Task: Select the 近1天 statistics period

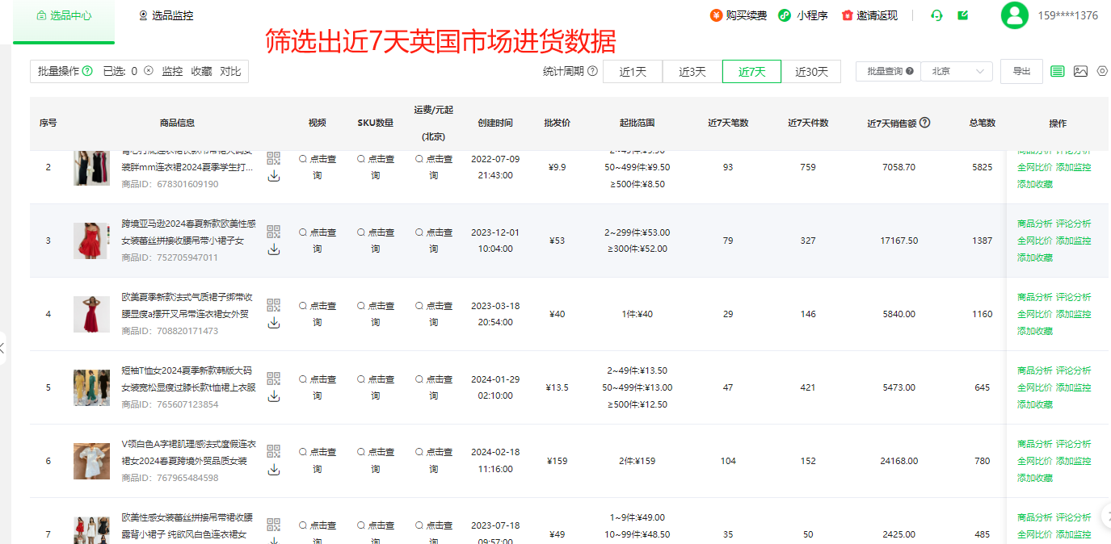Action: [x=633, y=71]
